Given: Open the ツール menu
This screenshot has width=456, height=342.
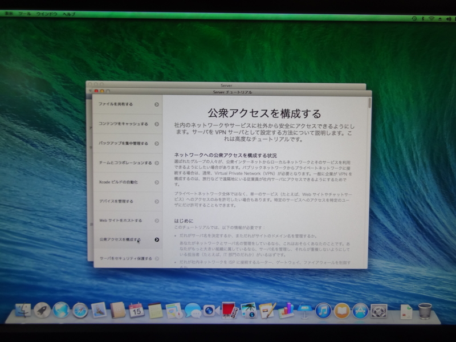Looking at the screenshot, I should pos(25,14).
